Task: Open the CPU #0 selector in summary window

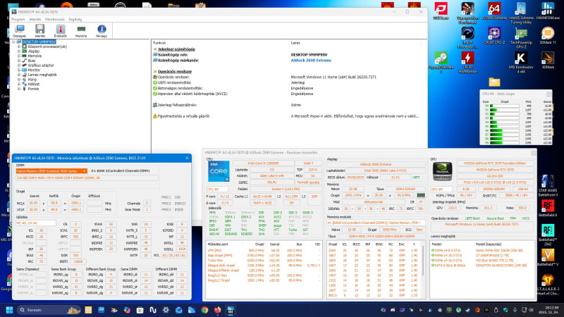Action: point(217,189)
